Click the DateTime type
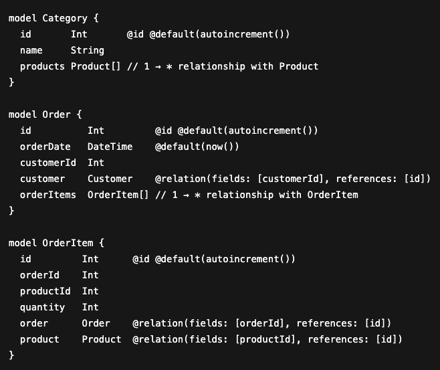Image resolution: width=440 pixels, height=370 pixels. point(110,147)
